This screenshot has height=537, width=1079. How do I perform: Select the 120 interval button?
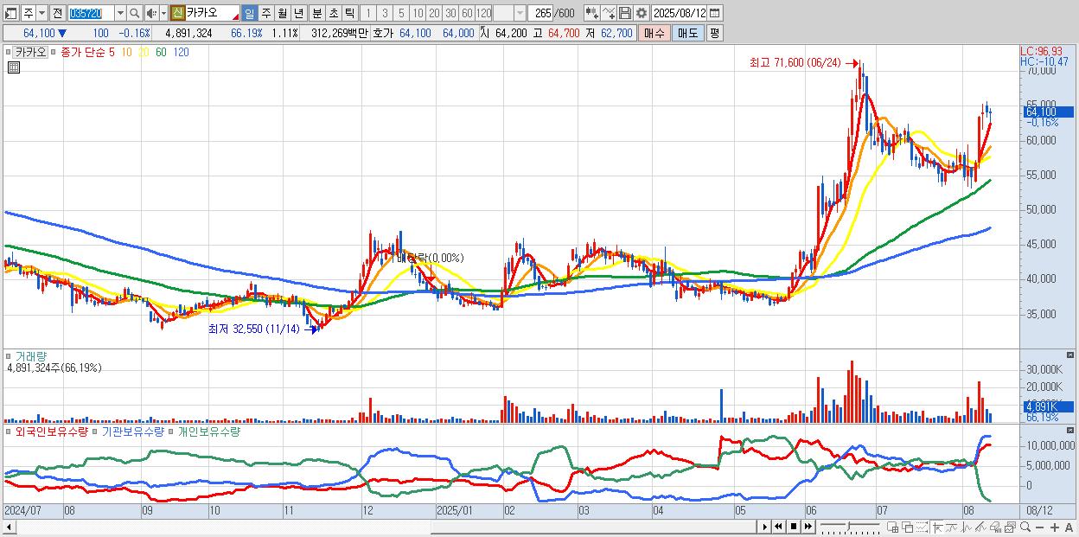pos(484,13)
